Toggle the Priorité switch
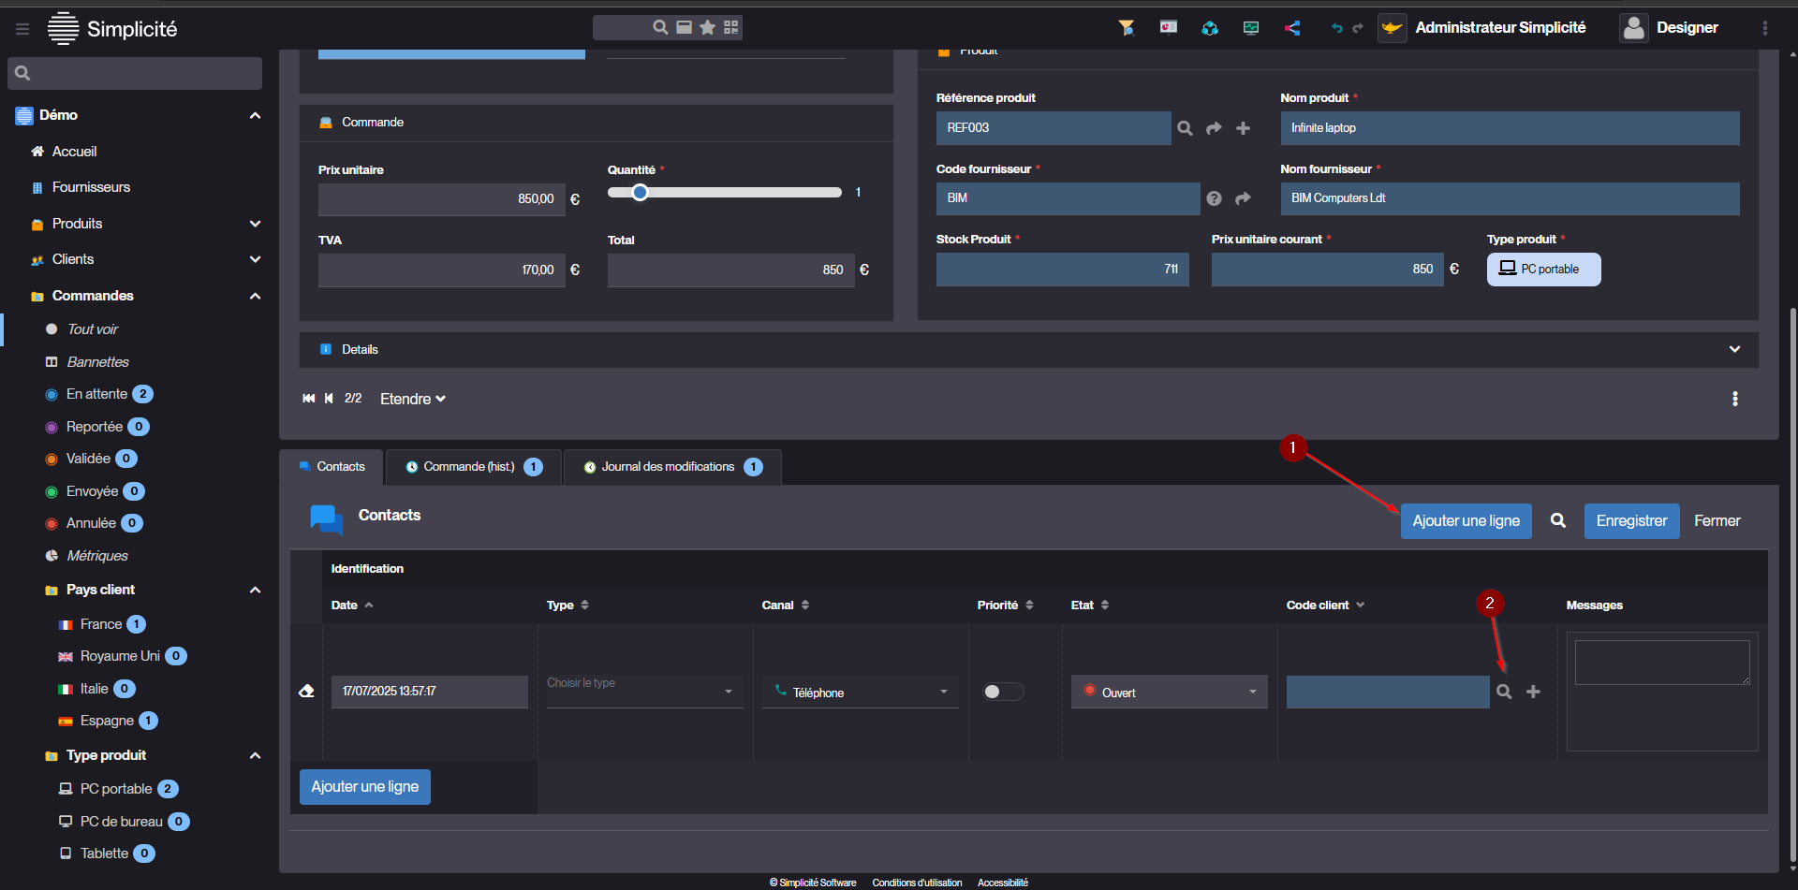This screenshot has height=890, width=1798. (x=1002, y=692)
